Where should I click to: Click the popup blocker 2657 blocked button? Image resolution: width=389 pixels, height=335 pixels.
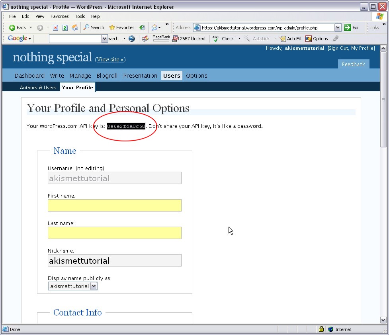click(x=189, y=39)
